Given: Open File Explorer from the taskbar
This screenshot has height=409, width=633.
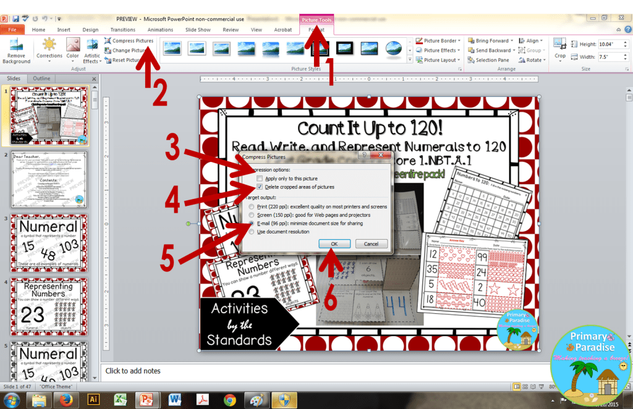Looking at the screenshot, I should tap(39, 400).
